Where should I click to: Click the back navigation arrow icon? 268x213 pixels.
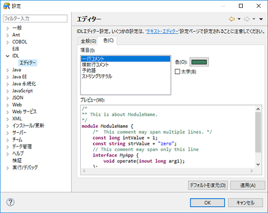click(x=232, y=19)
